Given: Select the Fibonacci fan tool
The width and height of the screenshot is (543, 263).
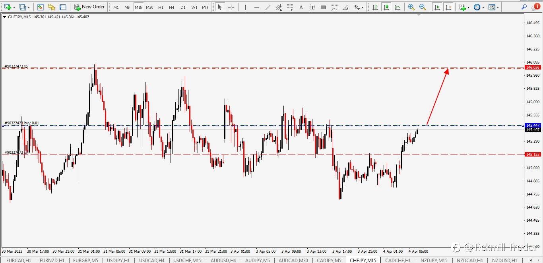Looking at the screenshot, I should coord(334,7).
